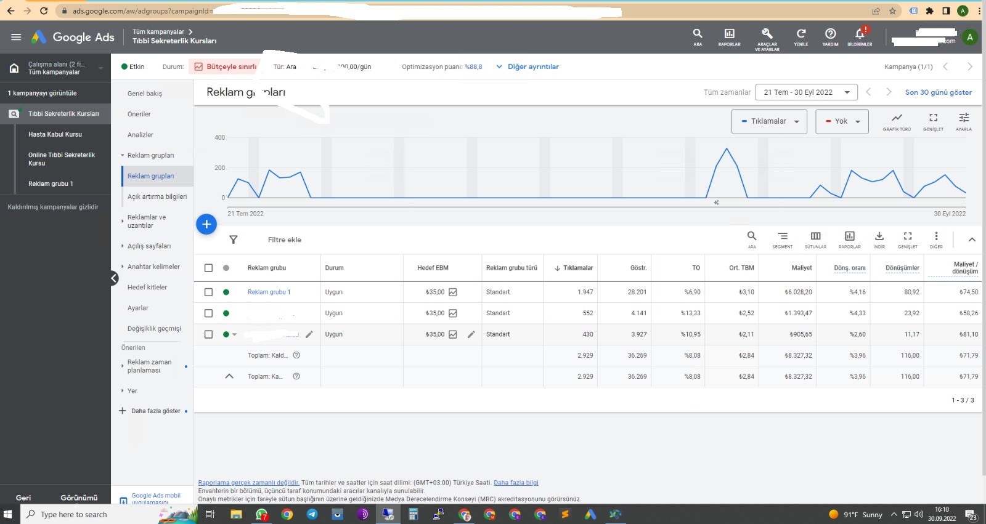986x524 pixels.
Task: Check the box for the 552 clicks row
Action: click(x=208, y=313)
